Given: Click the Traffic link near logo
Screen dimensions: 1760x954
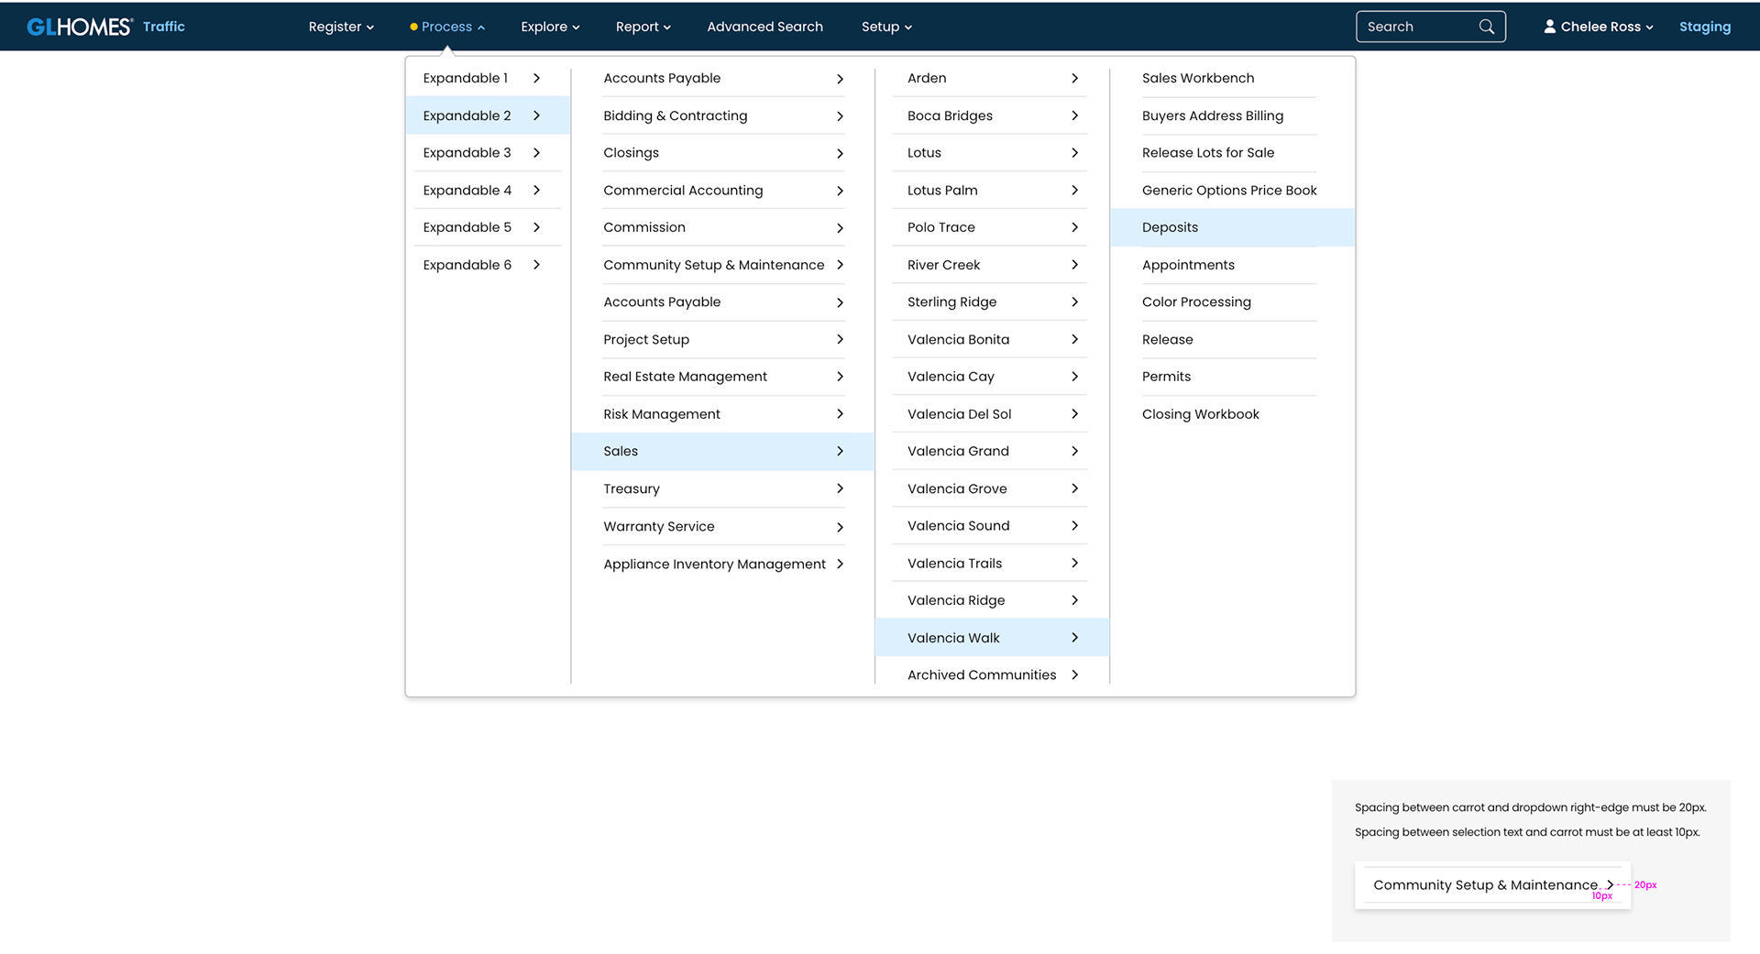Looking at the screenshot, I should [163, 27].
